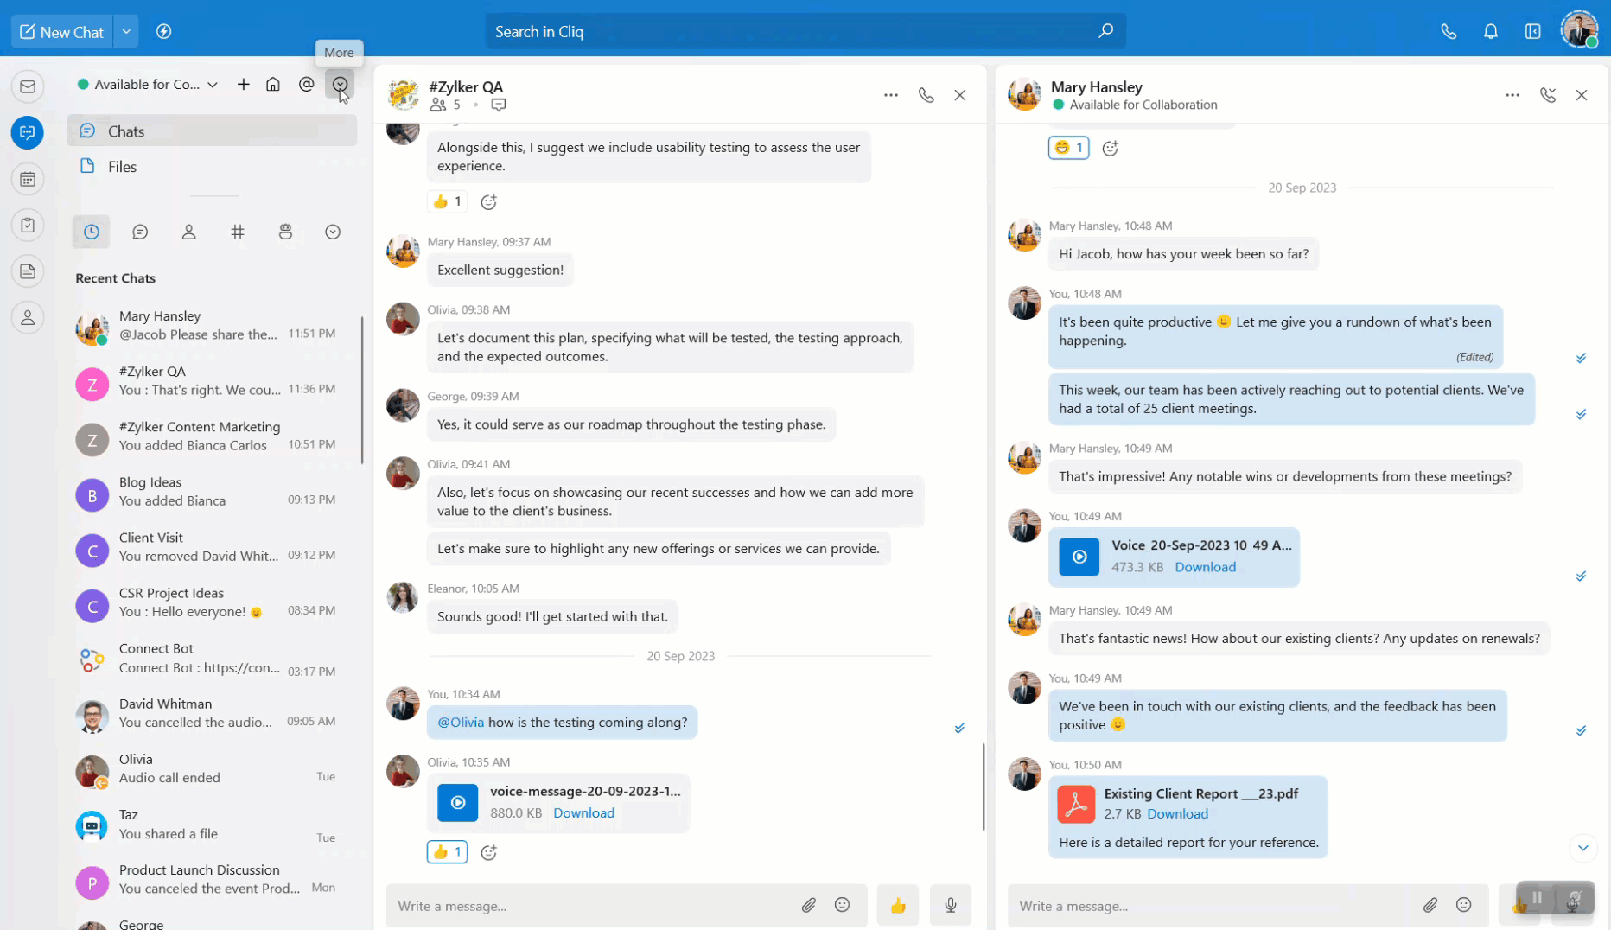Image resolution: width=1611 pixels, height=930 pixels.
Task: Select the Files menu item
Action: point(212,167)
